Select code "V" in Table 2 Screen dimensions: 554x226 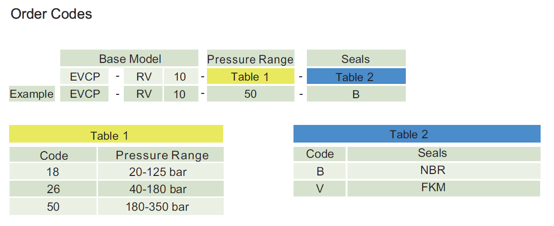[x=320, y=188]
